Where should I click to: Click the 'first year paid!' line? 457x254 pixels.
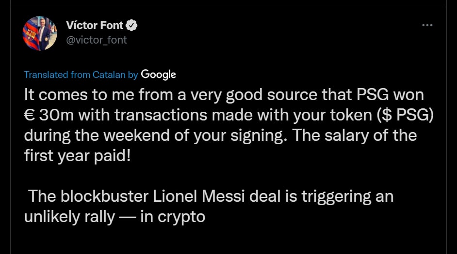pyautogui.click(x=78, y=156)
